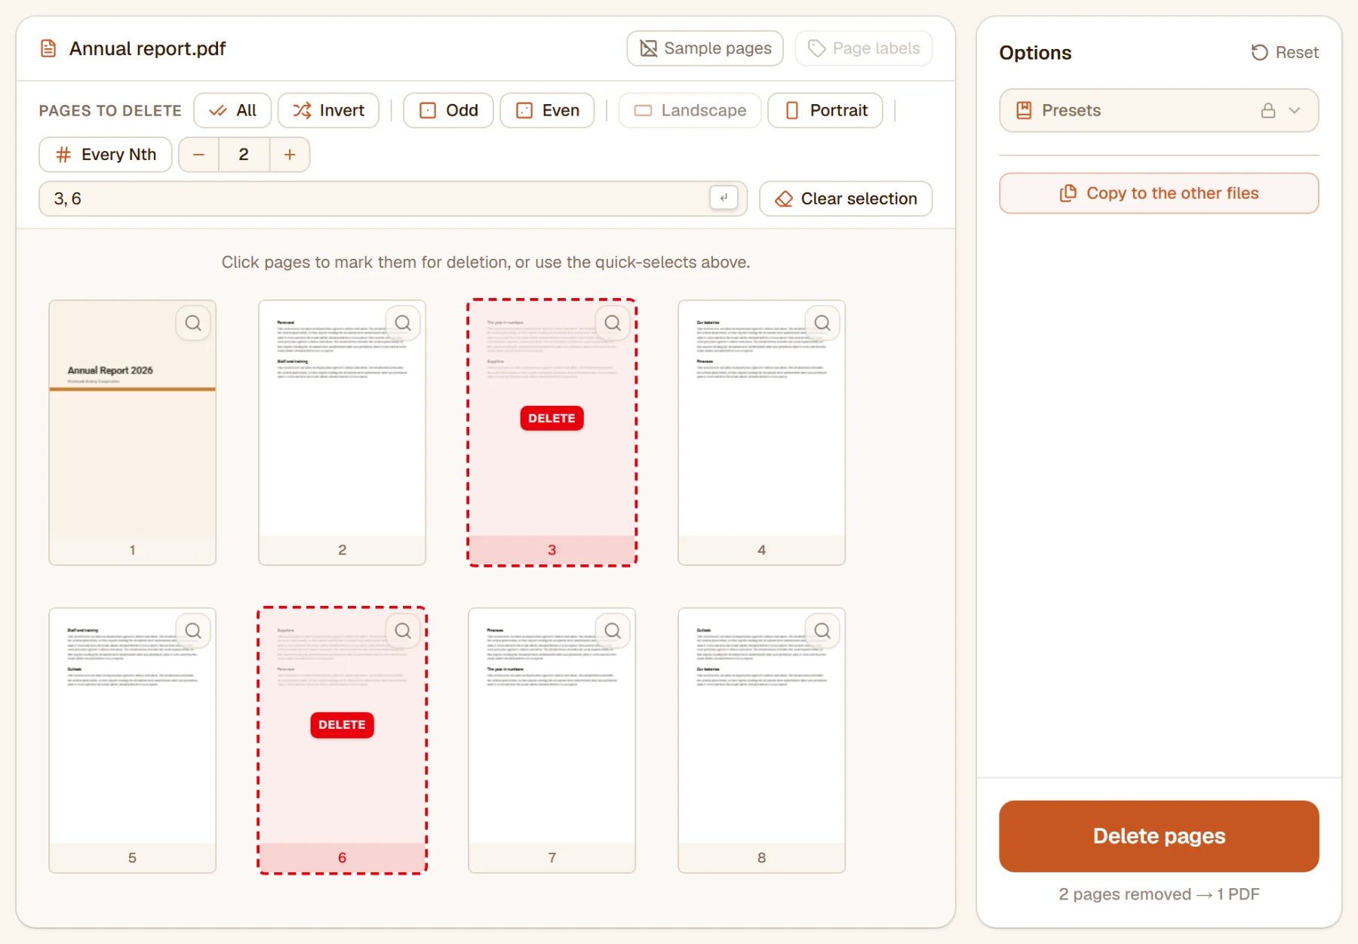Image resolution: width=1358 pixels, height=944 pixels.
Task: Zoom page 7 via magnifier icon
Action: pos(613,631)
